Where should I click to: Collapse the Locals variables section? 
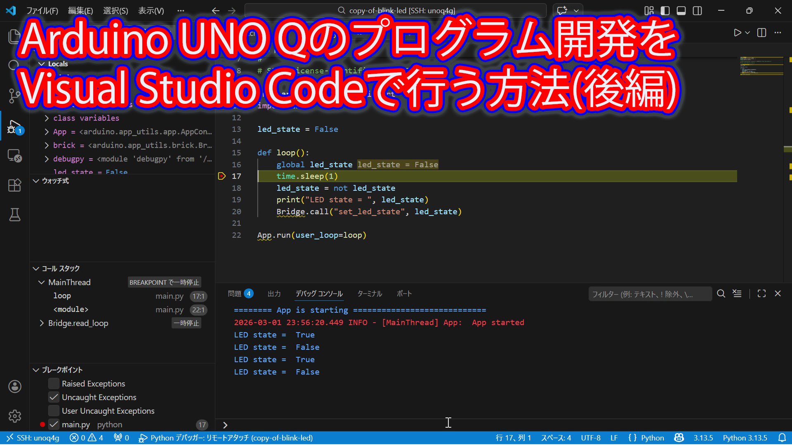[x=41, y=64]
